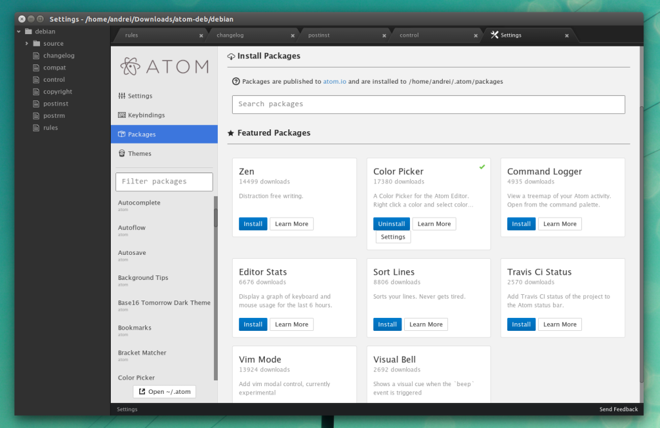The width and height of the screenshot is (660, 428).
Task: Click Send Feedback in status bar
Action: tap(618, 409)
